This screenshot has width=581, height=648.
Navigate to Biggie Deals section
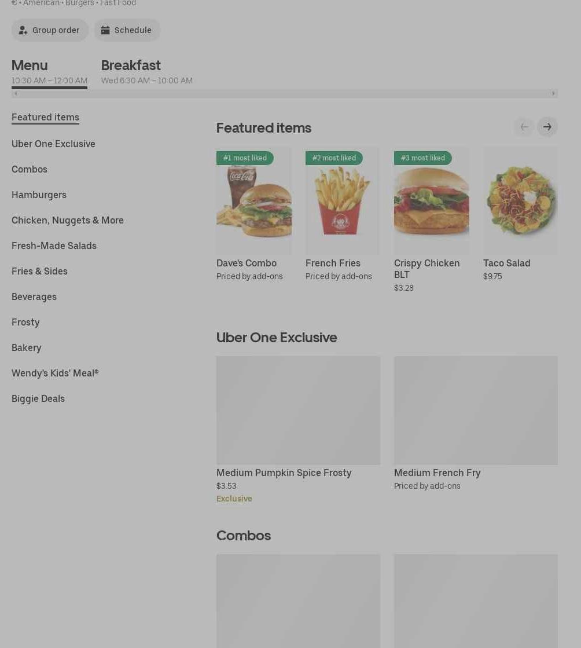click(38, 399)
